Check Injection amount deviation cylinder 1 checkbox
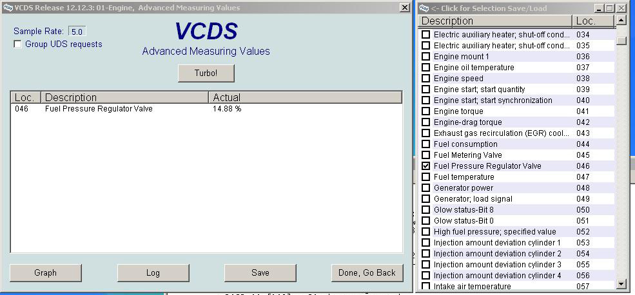The width and height of the screenshot is (635, 295). 425,242
